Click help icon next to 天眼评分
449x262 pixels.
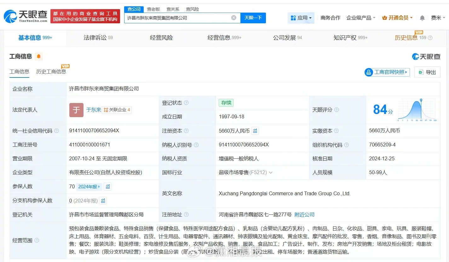click(x=337, y=110)
